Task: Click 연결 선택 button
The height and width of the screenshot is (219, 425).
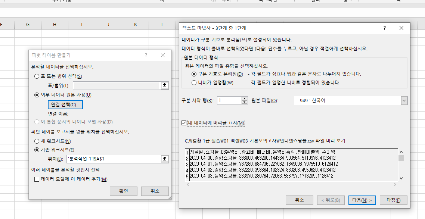Action: (x=65, y=105)
